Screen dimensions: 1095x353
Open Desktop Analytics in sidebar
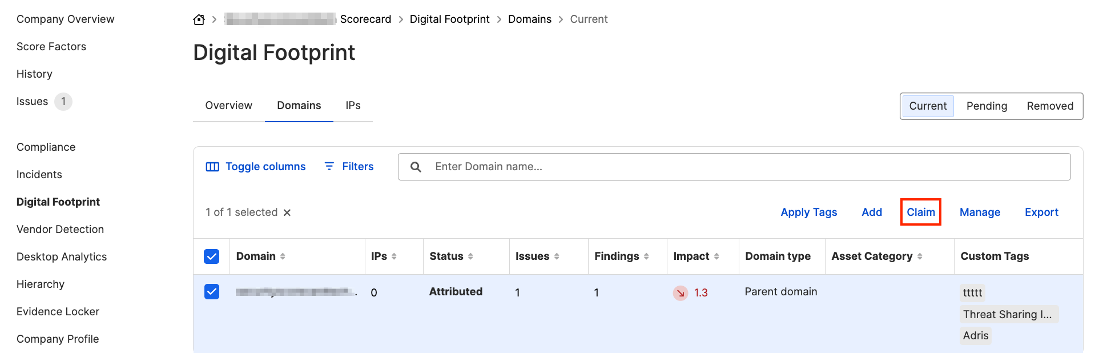(x=62, y=257)
